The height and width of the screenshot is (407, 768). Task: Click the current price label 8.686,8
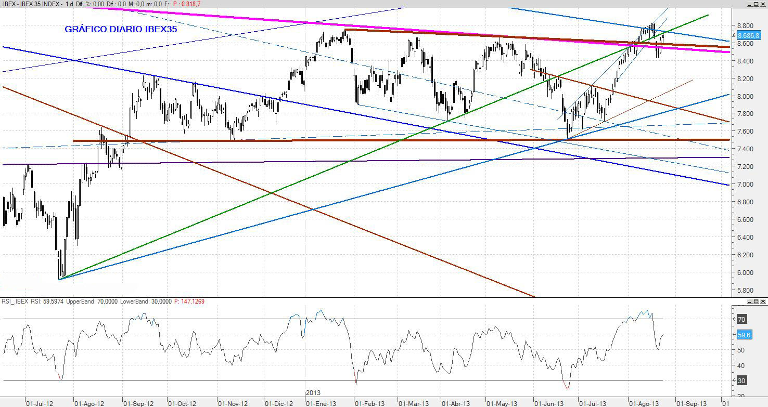point(749,36)
